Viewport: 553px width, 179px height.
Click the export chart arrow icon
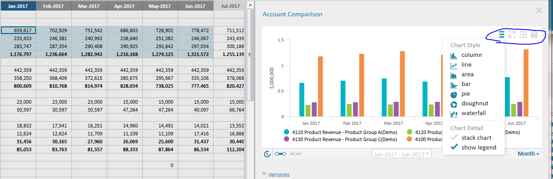(523, 34)
